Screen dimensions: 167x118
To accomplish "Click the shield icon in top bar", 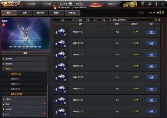I will (143, 4).
